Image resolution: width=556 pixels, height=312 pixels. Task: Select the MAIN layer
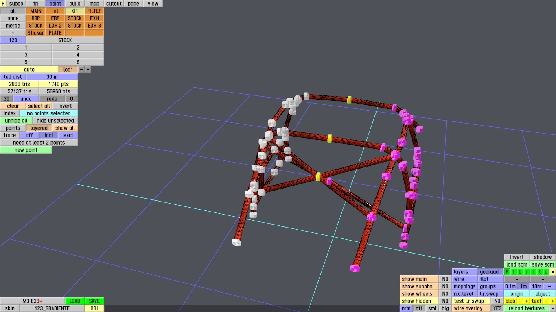pyautogui.click(x=36, y=11)
